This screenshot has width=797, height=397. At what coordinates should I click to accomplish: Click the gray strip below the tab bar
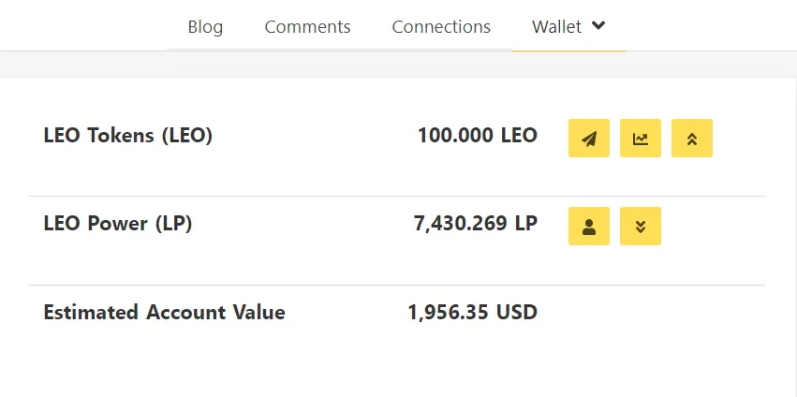(399, 65)
